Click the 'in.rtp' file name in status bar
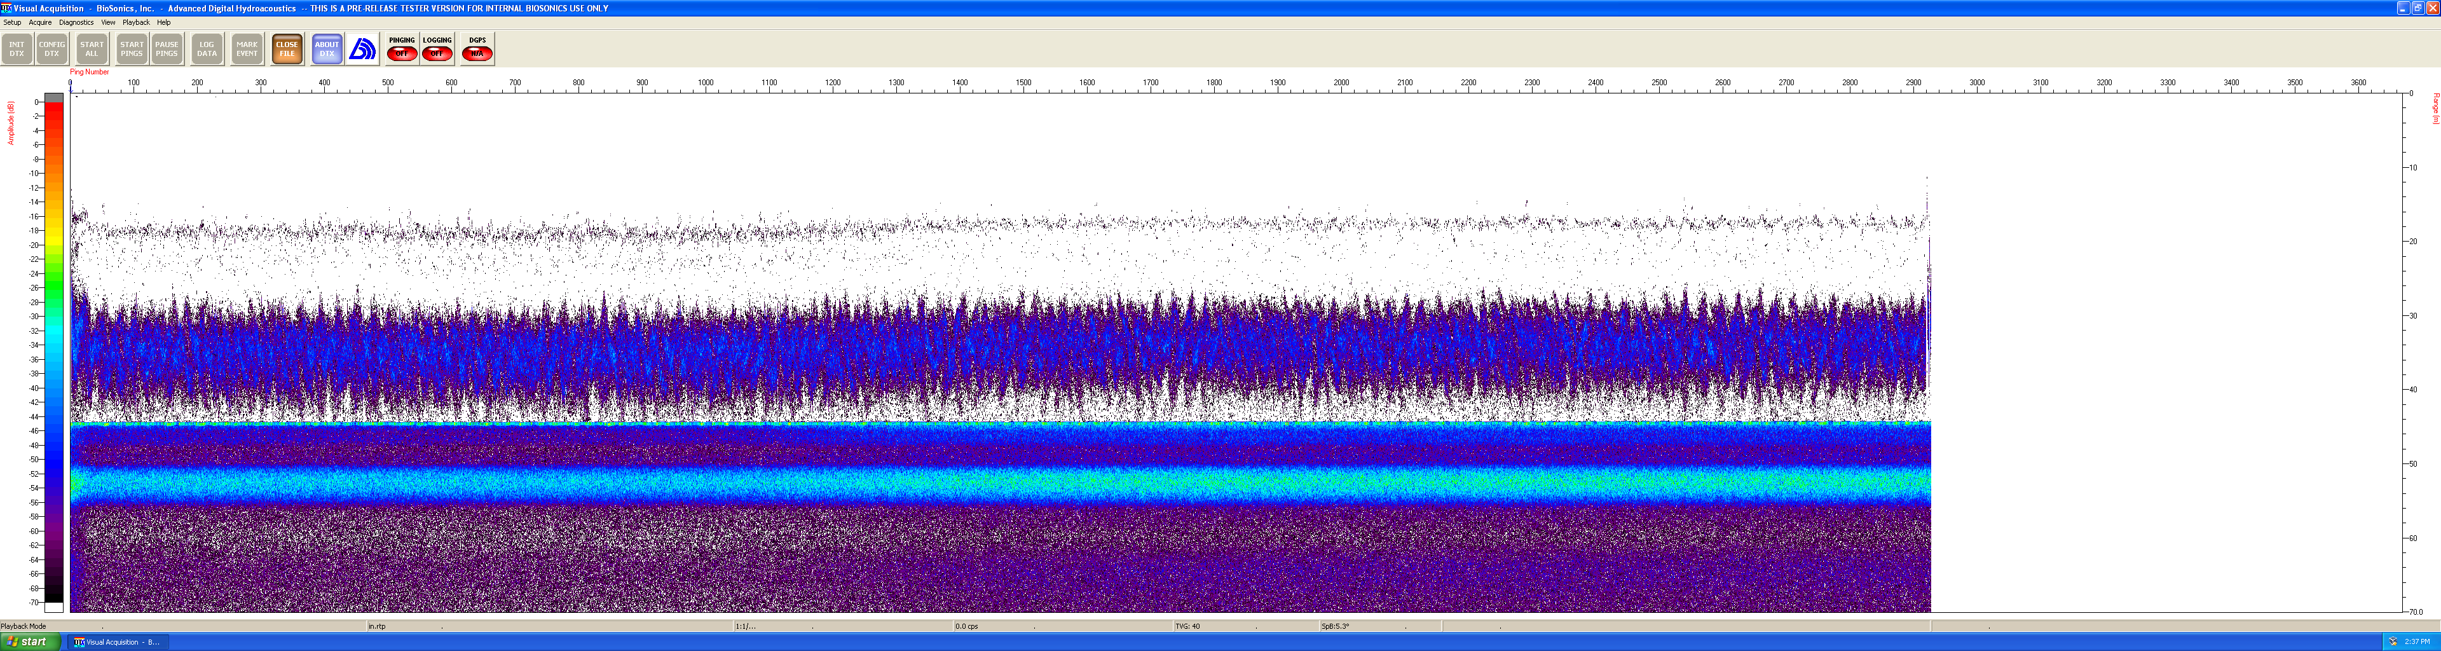Screen dimensions: 2441x651 pos(377,626)
